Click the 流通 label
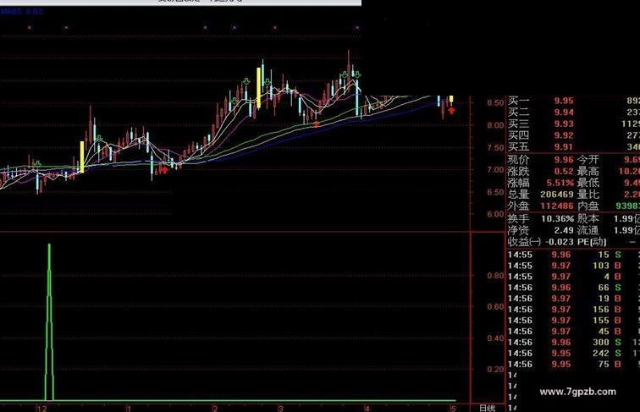 point(588,230)
